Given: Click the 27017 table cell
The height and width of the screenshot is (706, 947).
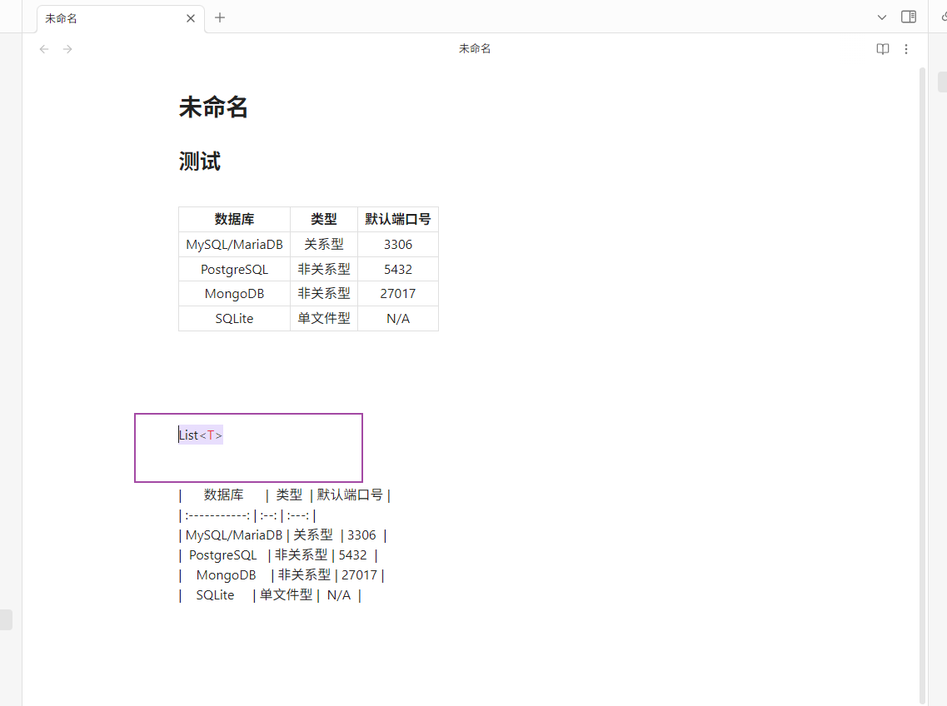Looking at the screenshot, I should point(398,294).
